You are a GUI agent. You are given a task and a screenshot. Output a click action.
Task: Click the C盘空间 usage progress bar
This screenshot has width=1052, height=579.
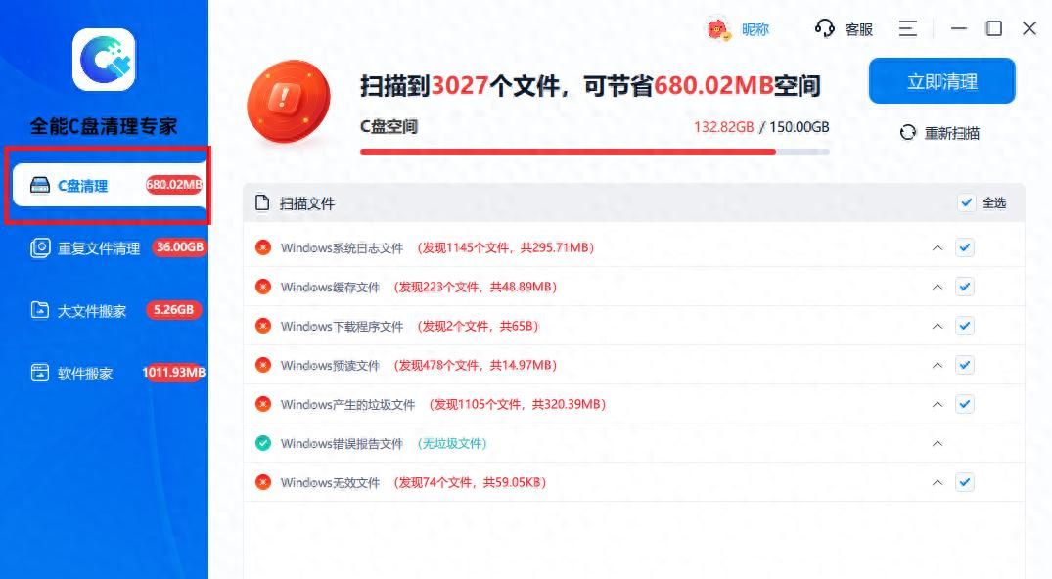[594, 152]
